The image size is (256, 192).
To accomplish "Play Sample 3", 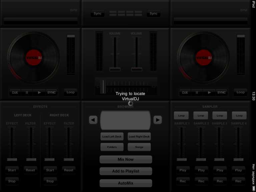I will pos(220,170).
